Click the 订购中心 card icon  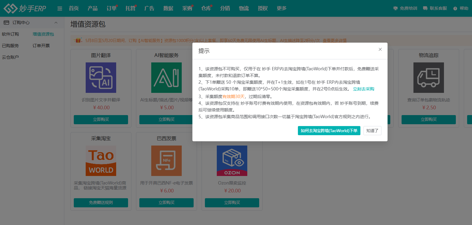coord(6,23)
